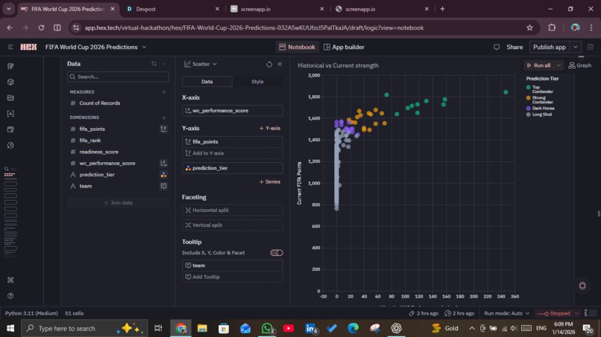Open version history clock icon in sidebar
This screenshot has width=601, height=337.
pos(10,145)
